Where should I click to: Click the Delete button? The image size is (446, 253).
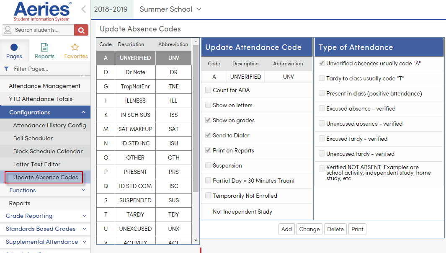point(335,229)
